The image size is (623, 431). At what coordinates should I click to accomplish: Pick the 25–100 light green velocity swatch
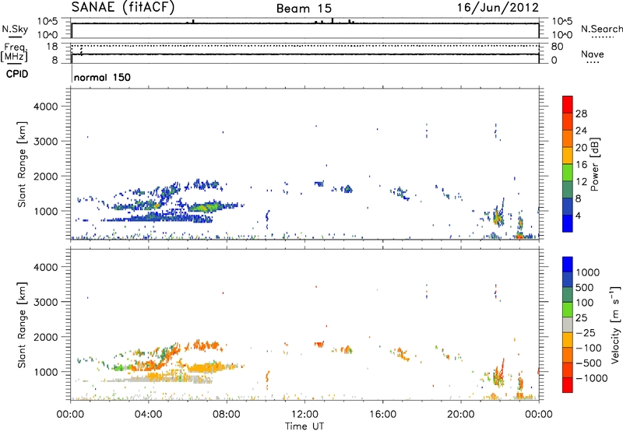pyautogui.click(x=568, y=310)
